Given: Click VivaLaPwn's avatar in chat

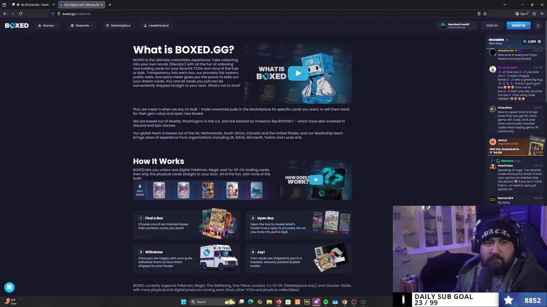Looking at the screenshot, I should (x=493, y=109).
